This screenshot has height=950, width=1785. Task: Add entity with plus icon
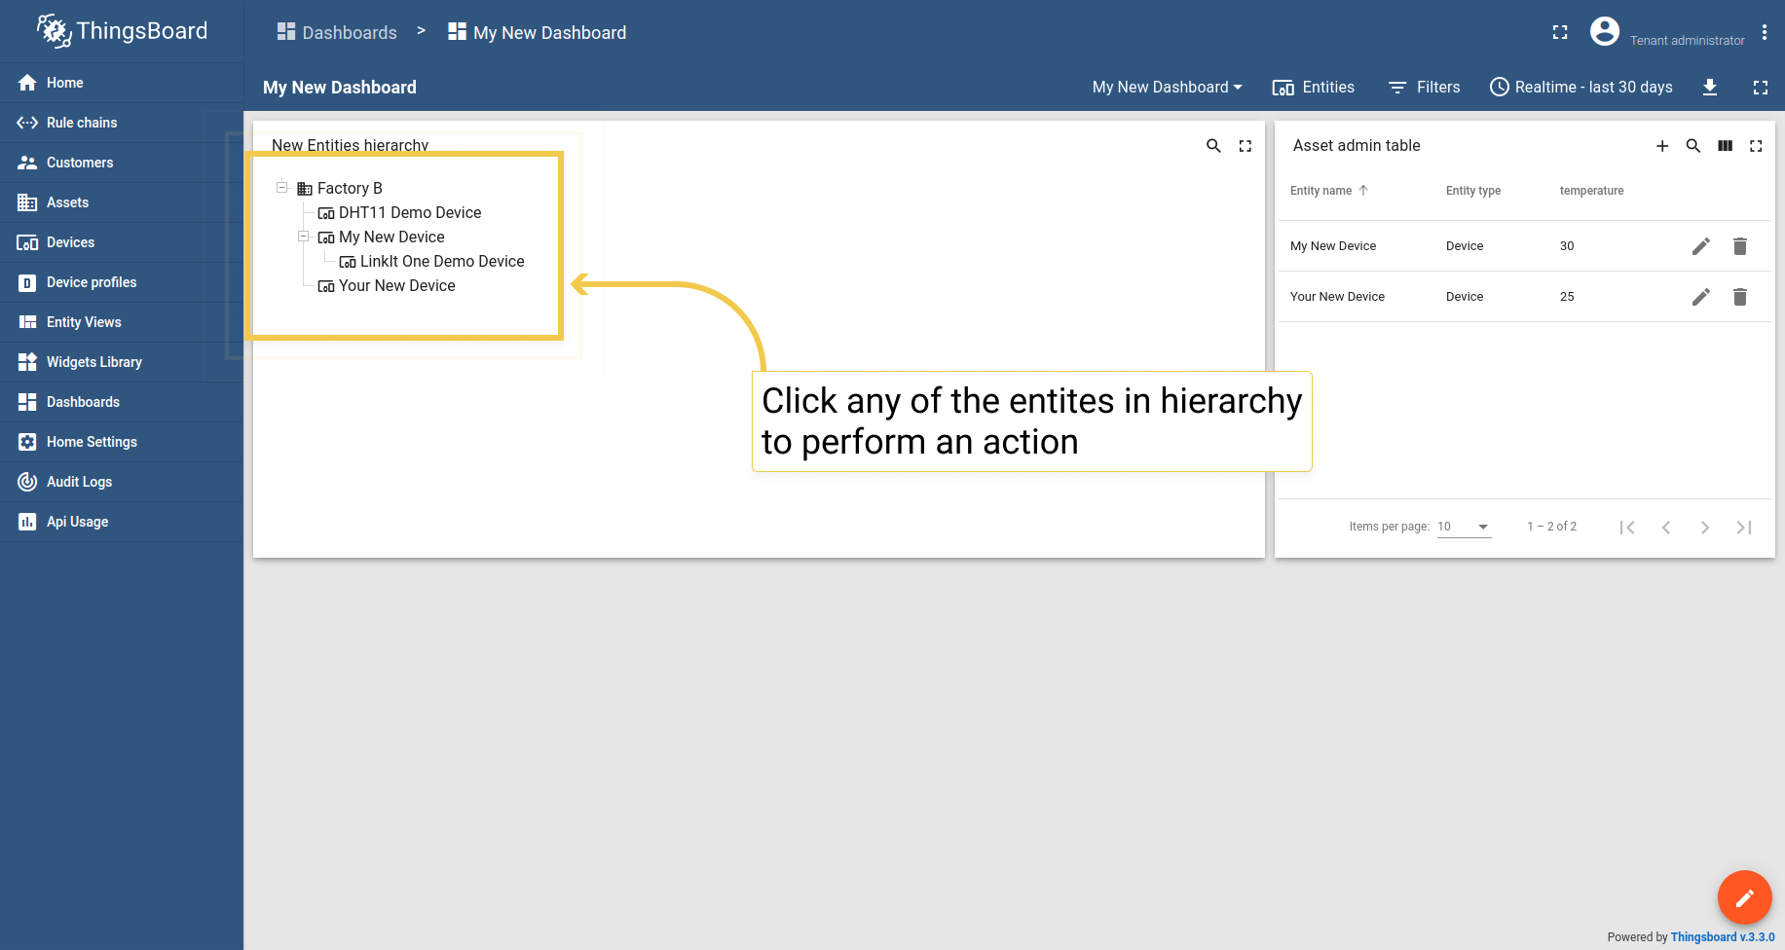click(x=1662, y=146)
